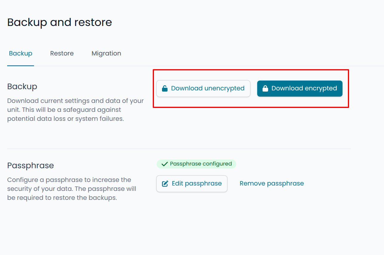The width and height of the screenshot is (384, 255).
Task: Click the Passphrase section heading
Action: [30, 166]
